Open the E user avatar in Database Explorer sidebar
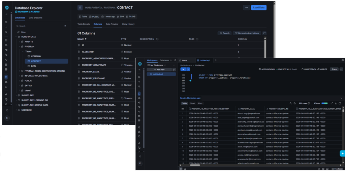 coord(7,118)
